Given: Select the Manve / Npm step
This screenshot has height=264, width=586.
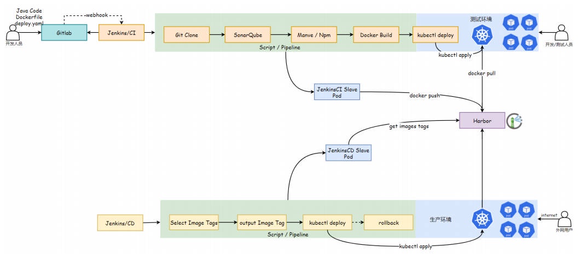Looking at the screenshot, I should [311, 35].
